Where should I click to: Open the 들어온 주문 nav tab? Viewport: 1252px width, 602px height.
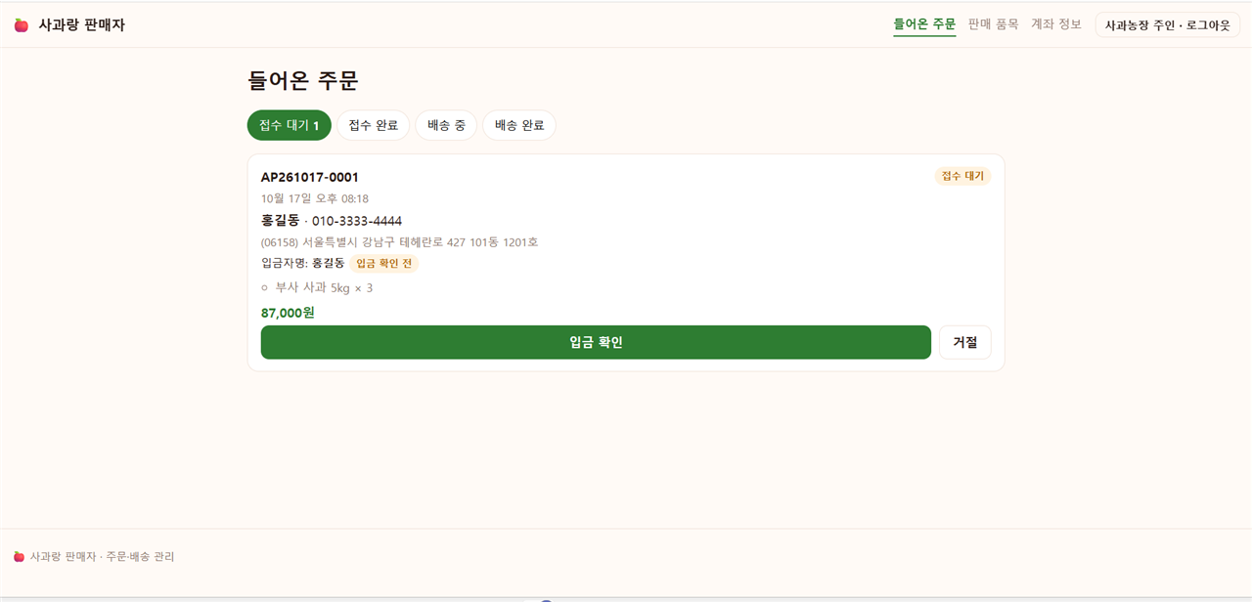pos(924,24)
